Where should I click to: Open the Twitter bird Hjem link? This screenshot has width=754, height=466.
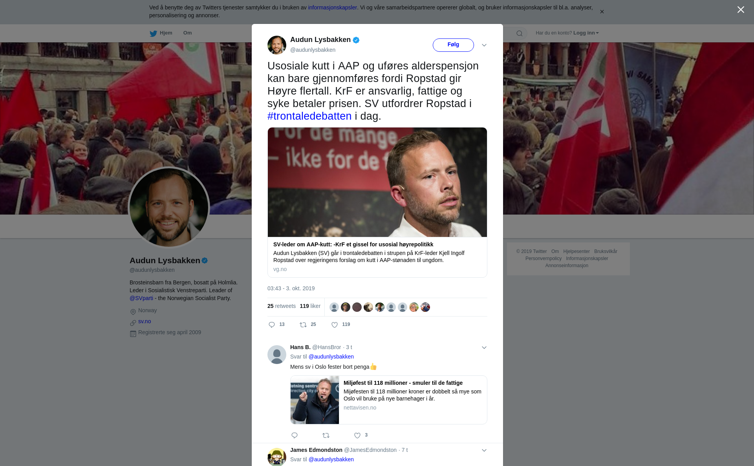pos(161,33)
